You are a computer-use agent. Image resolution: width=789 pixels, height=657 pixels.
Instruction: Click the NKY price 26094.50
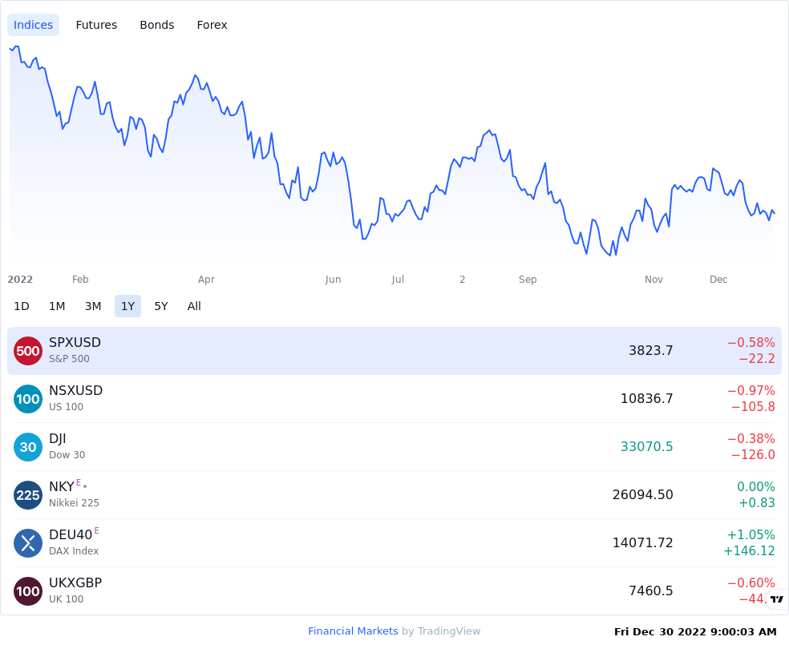point(642,494)
